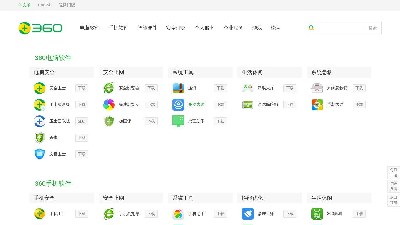This screenshot has width=400, height=225.
Task: Click the 手机浏览器 green e icon
Action: (109, 214)
